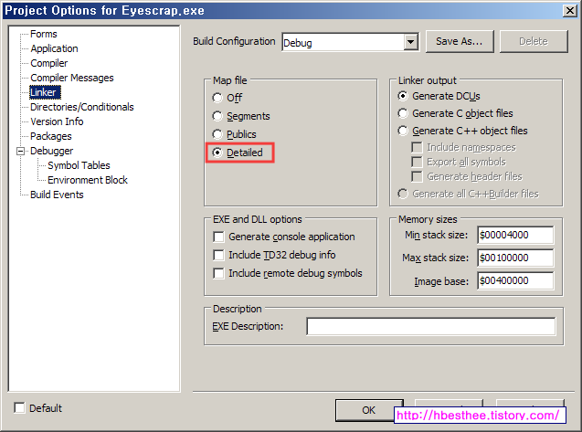The image size is (582, 432).
Task: Click the OK button
Action: pos(369,410)
